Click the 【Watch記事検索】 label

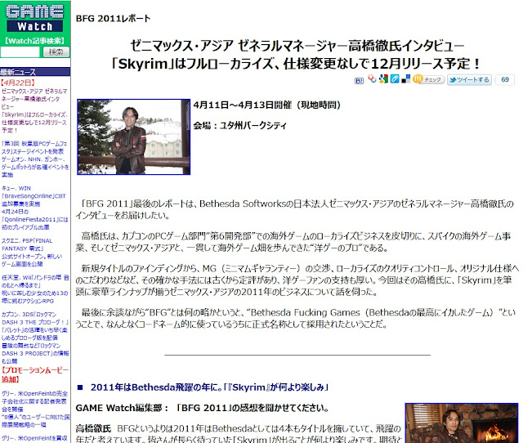coord(34,41)
